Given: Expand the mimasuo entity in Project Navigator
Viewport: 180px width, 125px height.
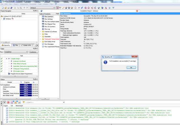Looking at the screenshot, I should pyautogui.click(x=2, y=19).
